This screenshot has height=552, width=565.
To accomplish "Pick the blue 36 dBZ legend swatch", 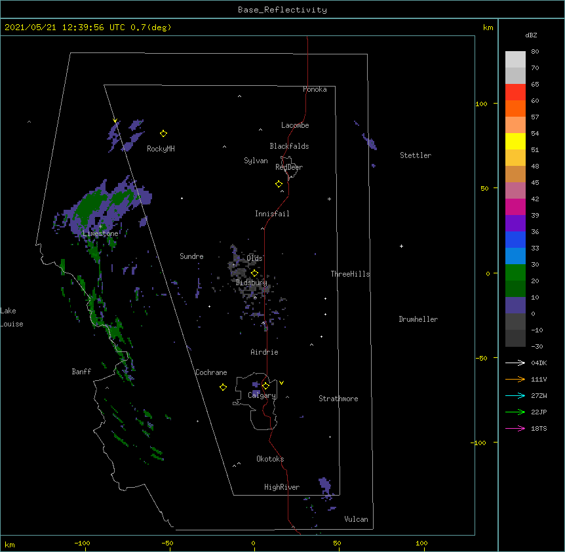I will (x=515, y=239).
